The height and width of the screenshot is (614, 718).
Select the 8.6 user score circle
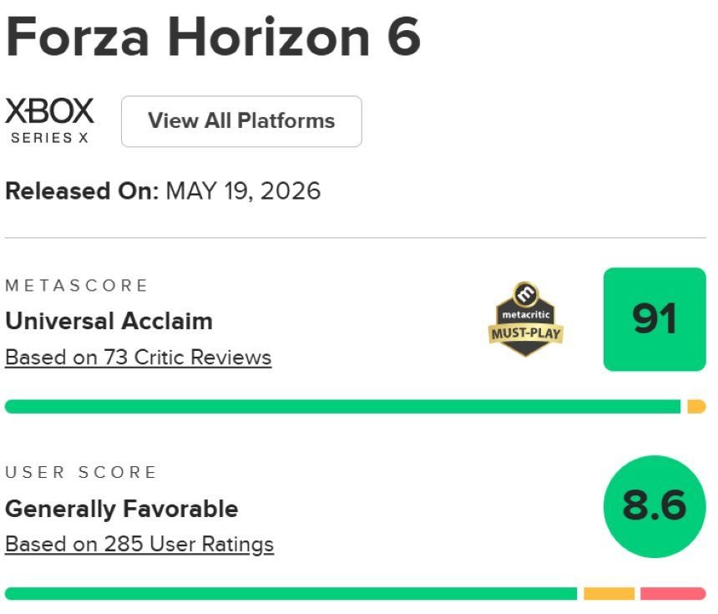[x=655, y=506]
